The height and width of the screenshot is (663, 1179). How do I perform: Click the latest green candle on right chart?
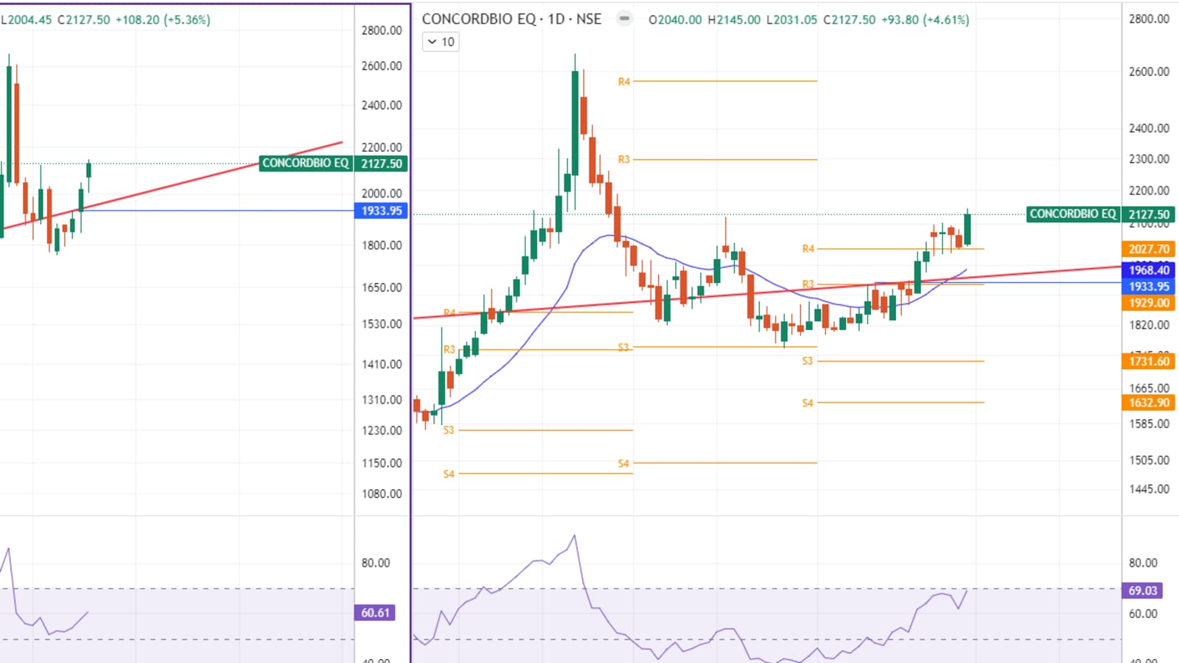click(967, 228)
